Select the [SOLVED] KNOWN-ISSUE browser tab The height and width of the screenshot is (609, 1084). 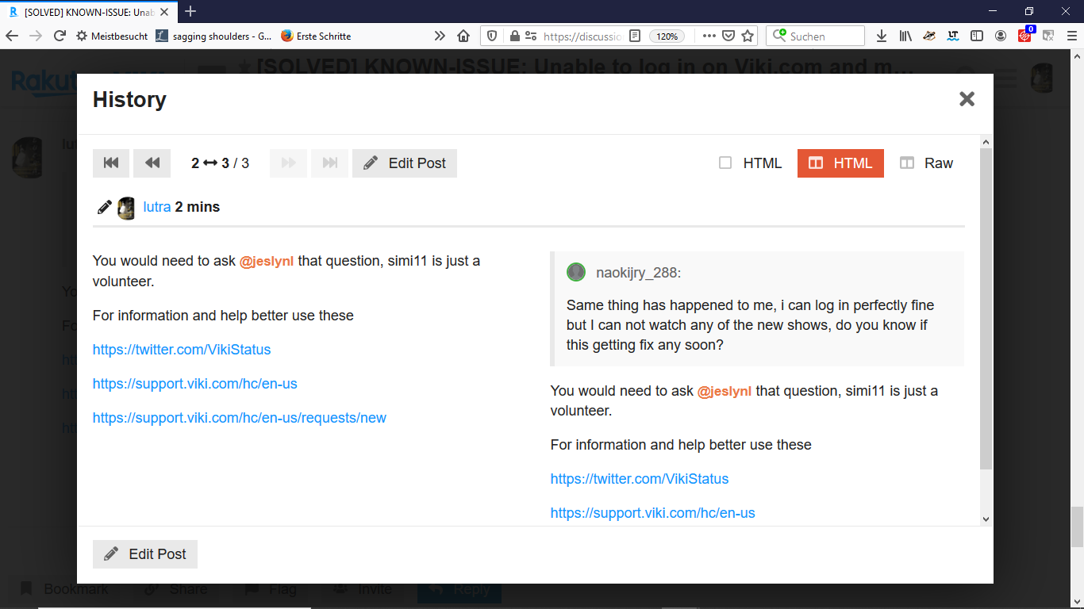click(x=87, y=12)
